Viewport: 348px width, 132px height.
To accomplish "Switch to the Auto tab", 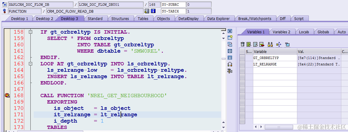I will pos(341,32).
